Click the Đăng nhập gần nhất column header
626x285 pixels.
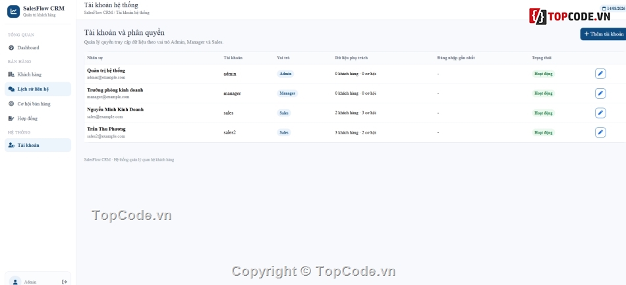455,58
